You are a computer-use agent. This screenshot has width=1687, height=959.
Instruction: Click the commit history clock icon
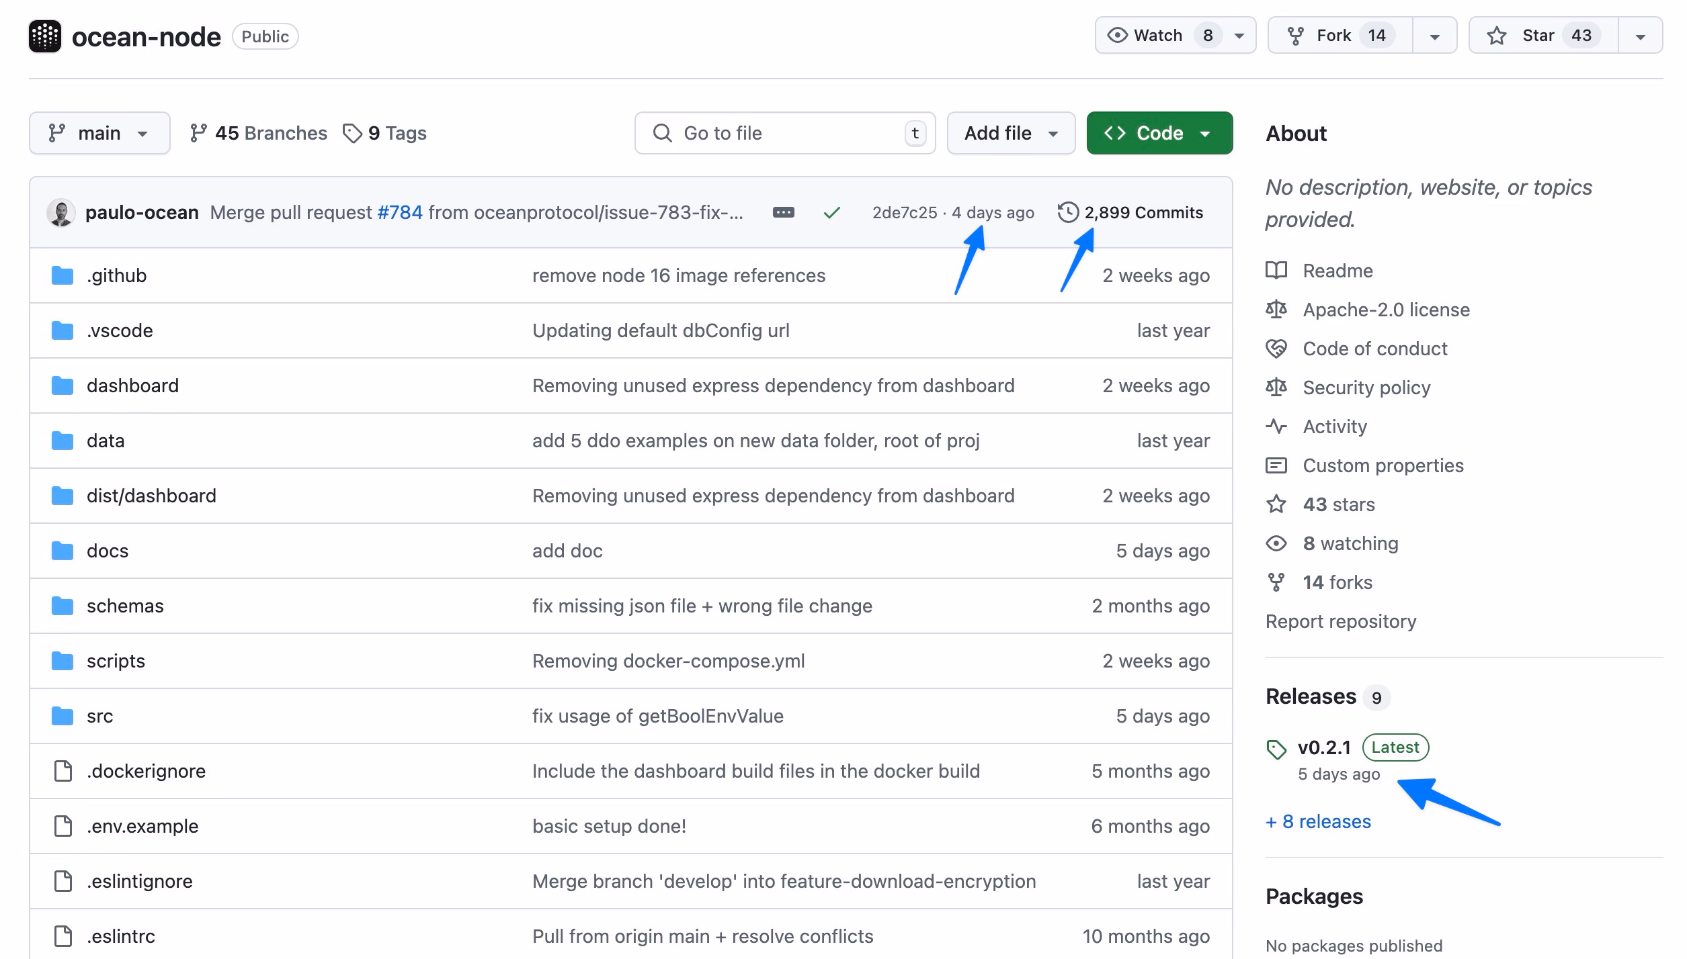1069,212
